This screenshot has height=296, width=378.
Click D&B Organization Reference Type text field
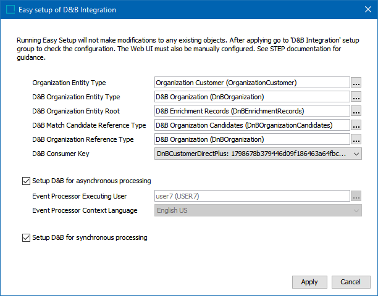tap(251, 139)
